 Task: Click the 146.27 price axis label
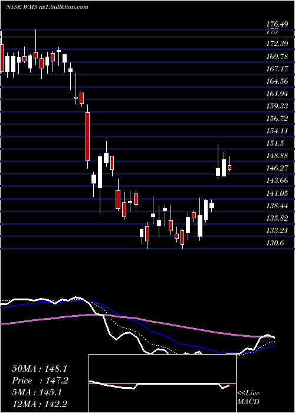coord(277,168)
